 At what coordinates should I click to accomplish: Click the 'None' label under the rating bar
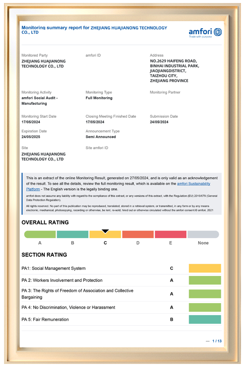click(203, 243)
